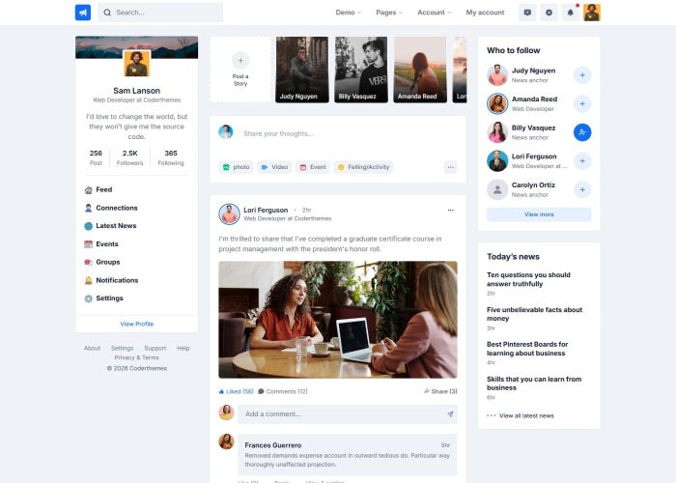Open news 'Ten questions you should answer truthfully'

[528, 279]
